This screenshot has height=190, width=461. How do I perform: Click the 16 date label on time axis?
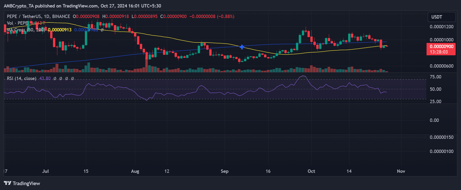click(268, 171)
